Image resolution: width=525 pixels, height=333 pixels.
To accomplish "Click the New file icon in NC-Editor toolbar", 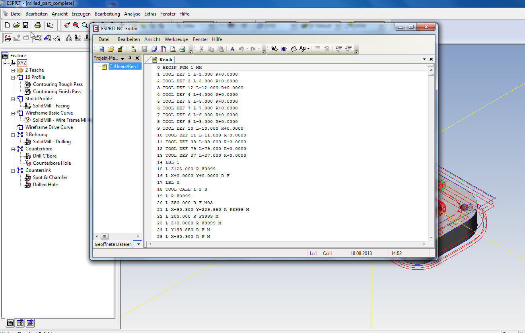I will [x=101, y=49].
